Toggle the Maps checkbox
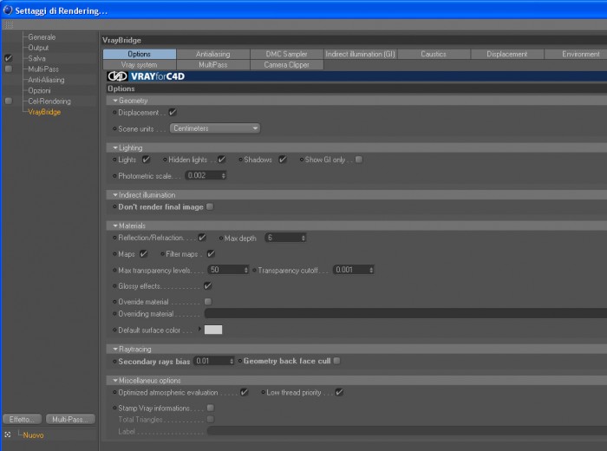607x451 pixels. click(x=143, y=254)
